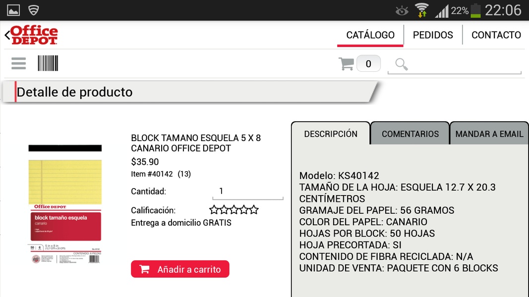Image resolution: width=529 pixels, height=297 pixels.
Task: Tap the HOJAS POR BLOCK line
Action: pyautogui.click(x=367, y=233)
